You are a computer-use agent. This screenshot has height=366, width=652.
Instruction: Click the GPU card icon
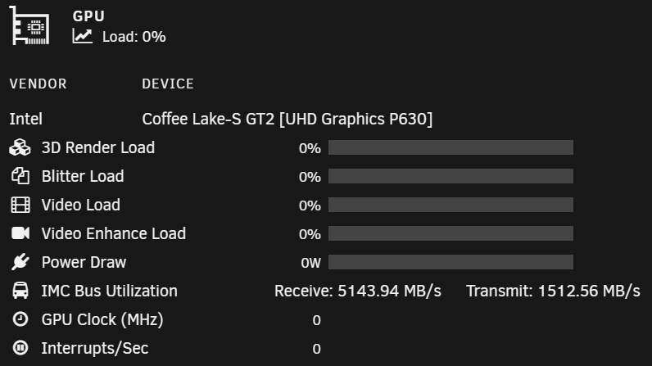(x=29, y=25)
